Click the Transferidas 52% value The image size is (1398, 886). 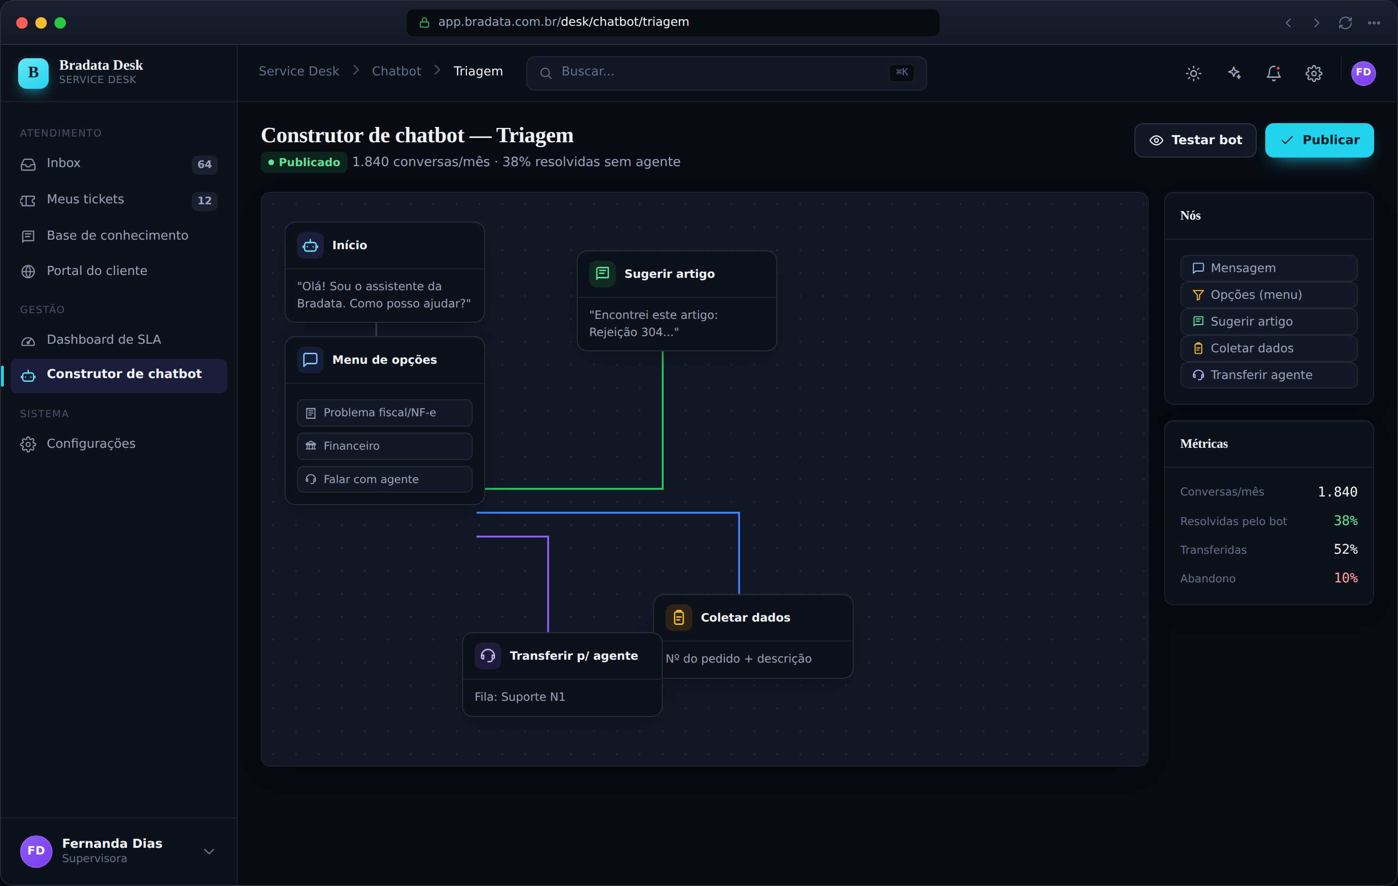click(1345, 549)
